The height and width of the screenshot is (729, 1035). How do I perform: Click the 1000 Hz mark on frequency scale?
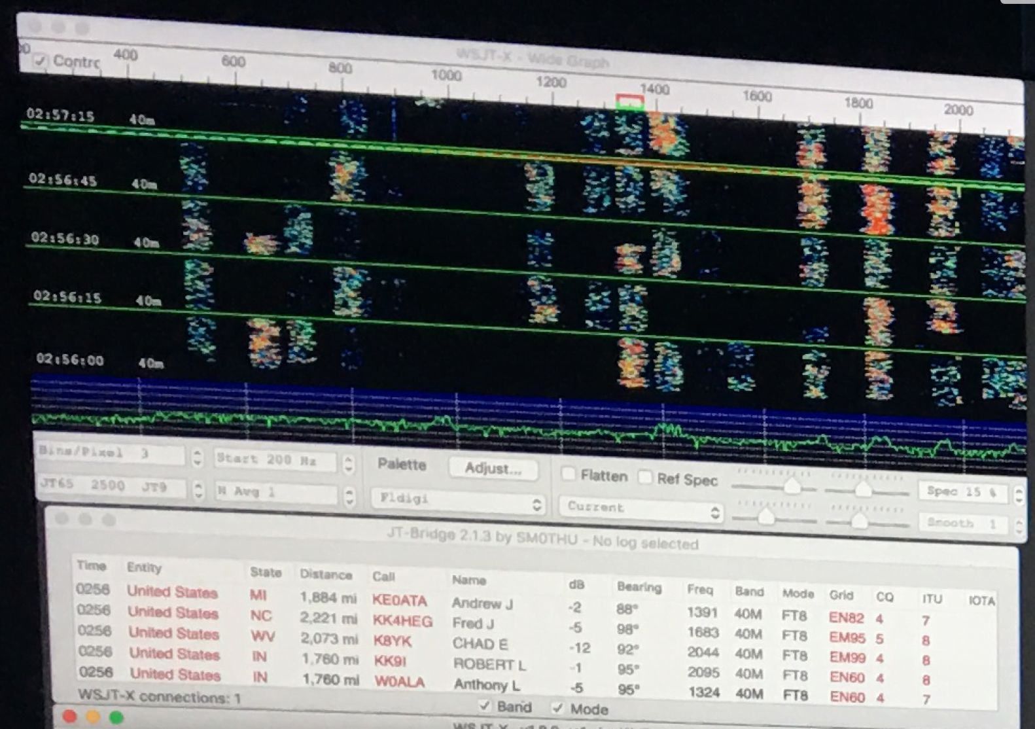[x=446, y=75]
